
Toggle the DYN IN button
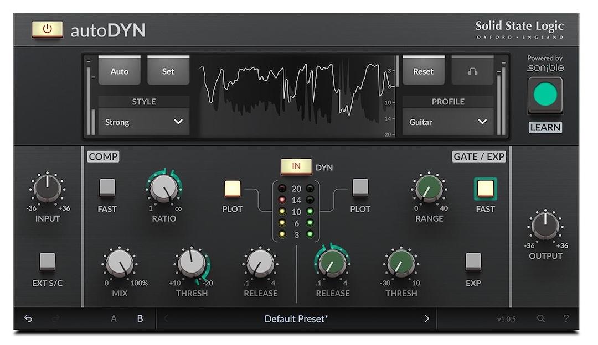click(x=296, y=166)
